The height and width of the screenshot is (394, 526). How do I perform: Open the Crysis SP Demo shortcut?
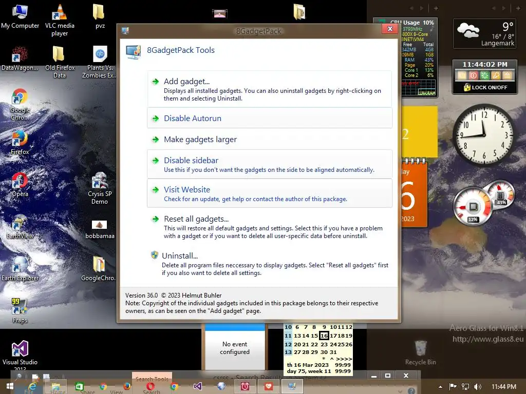(x=100, y=188)
